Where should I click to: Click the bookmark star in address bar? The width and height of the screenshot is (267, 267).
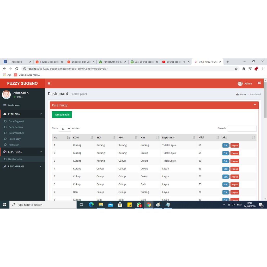point(236,69)
